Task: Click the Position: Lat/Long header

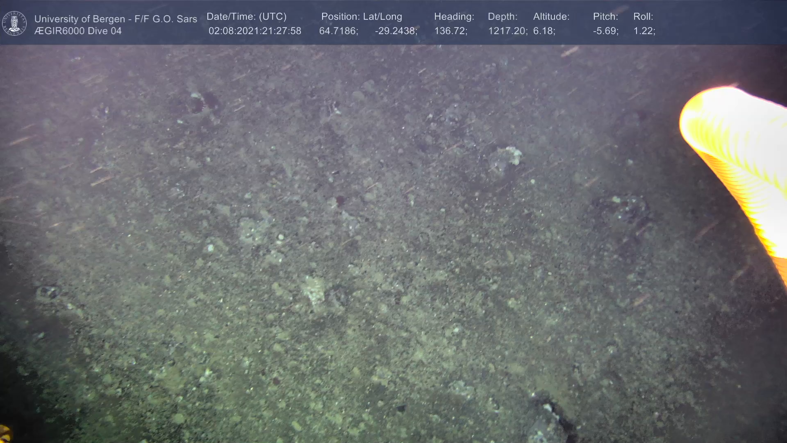Action: (361, 17)
